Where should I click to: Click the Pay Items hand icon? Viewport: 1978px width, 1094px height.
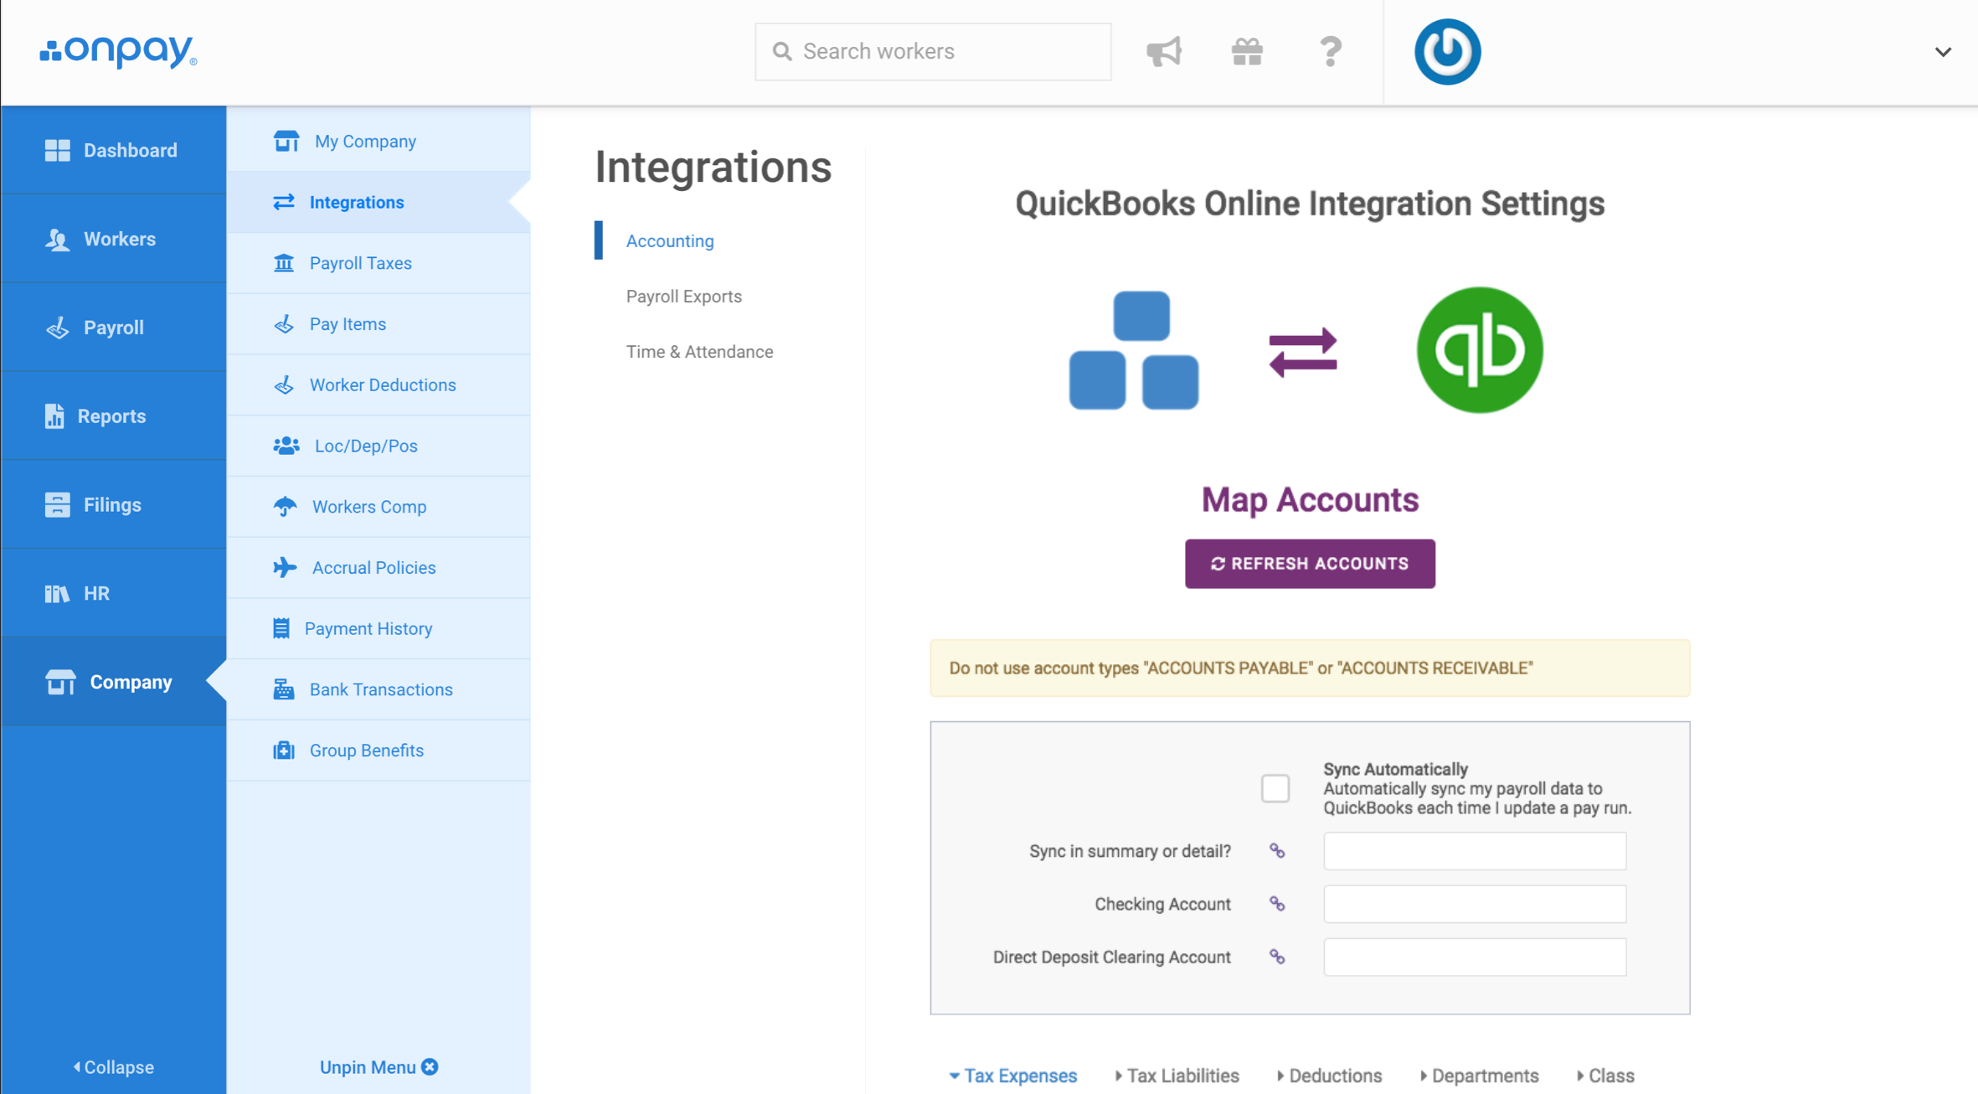(x=284, y=324)
